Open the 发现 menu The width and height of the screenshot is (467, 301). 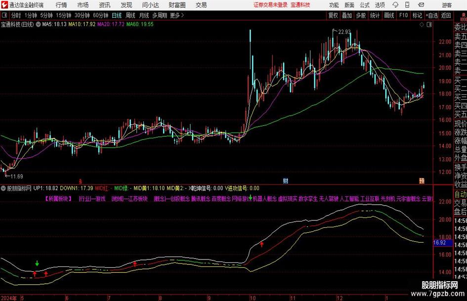tap(127, 5)
